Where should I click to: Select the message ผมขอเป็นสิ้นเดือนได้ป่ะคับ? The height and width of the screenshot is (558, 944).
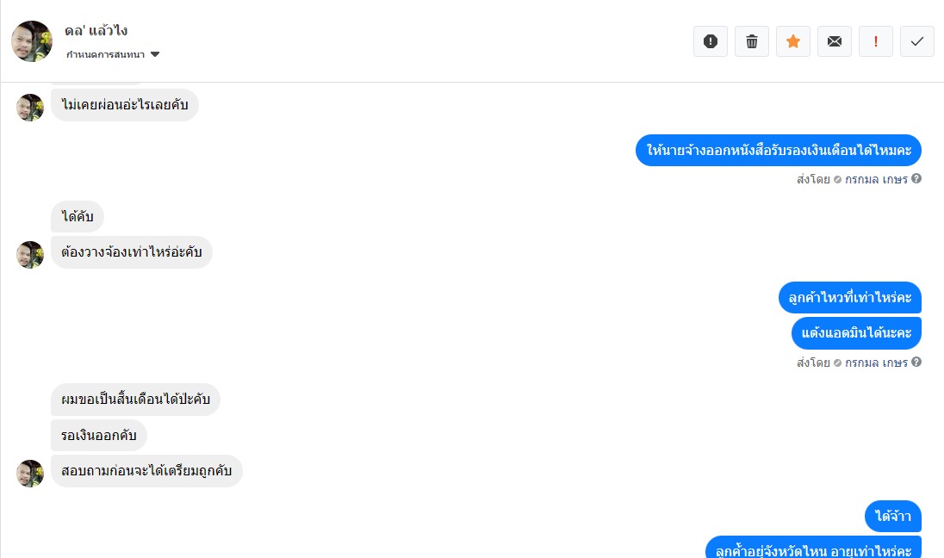[135, 399]
